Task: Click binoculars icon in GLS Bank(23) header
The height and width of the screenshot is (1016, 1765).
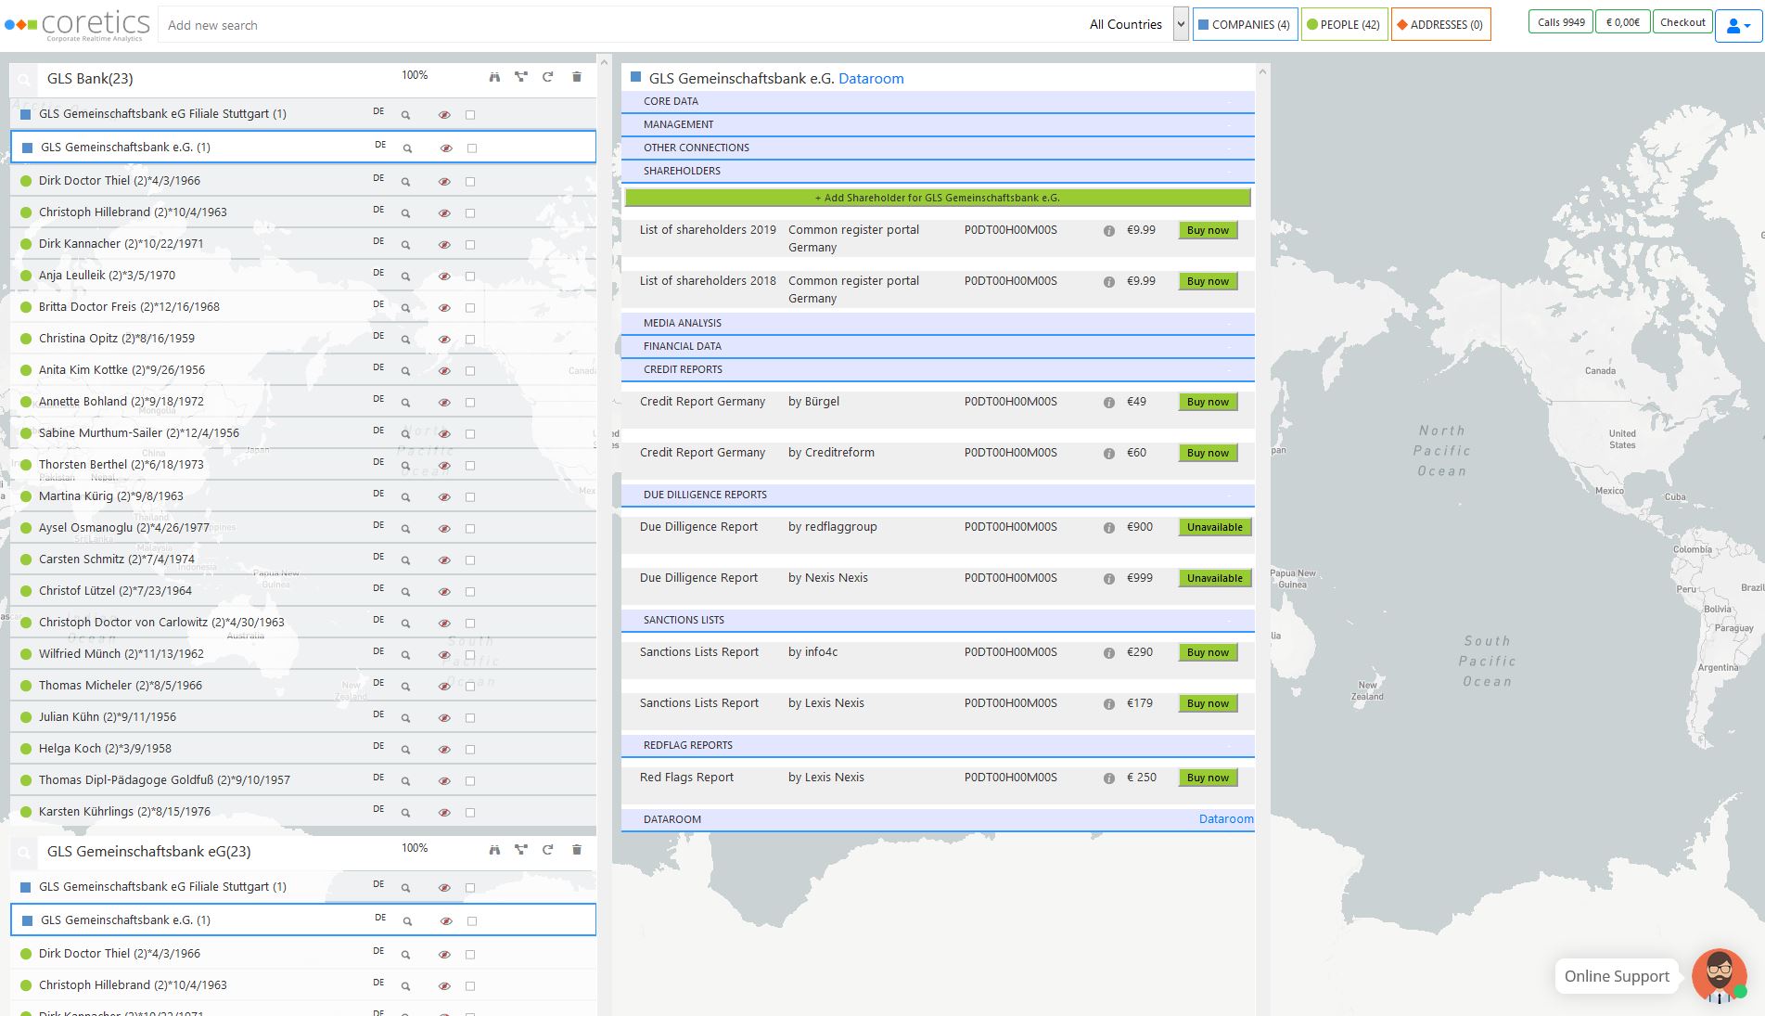Action: pos(494,77)
